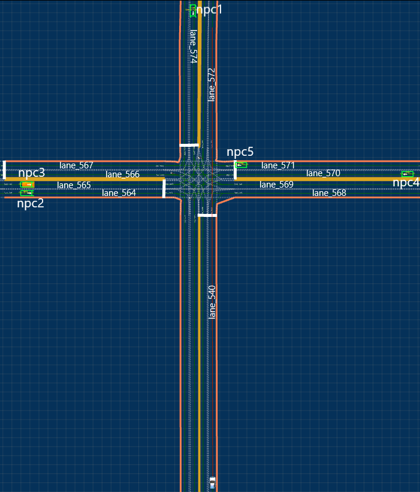Screen dimensions: 420x492
Task: Click the lane_571 label
Action: pos(278,165)
